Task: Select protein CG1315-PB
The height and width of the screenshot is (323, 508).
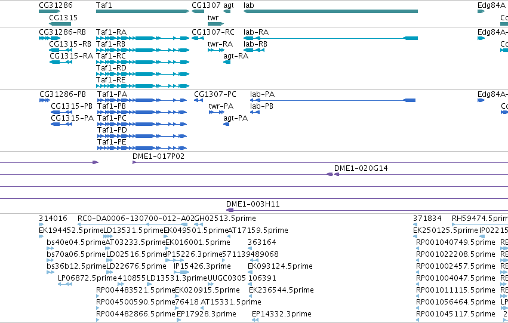Action: click(61, 112)
